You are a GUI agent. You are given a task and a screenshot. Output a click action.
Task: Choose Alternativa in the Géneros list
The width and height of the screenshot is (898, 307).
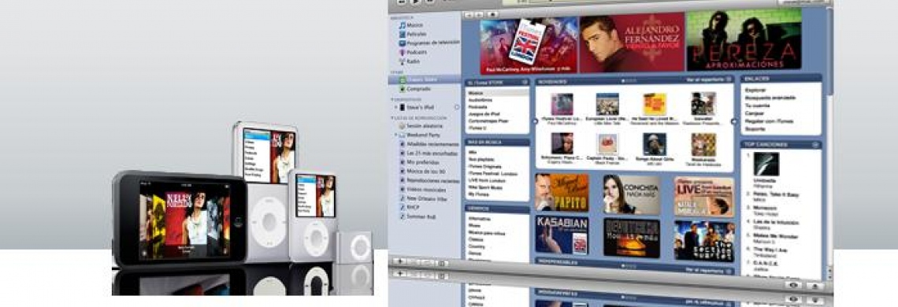[478, 219]
